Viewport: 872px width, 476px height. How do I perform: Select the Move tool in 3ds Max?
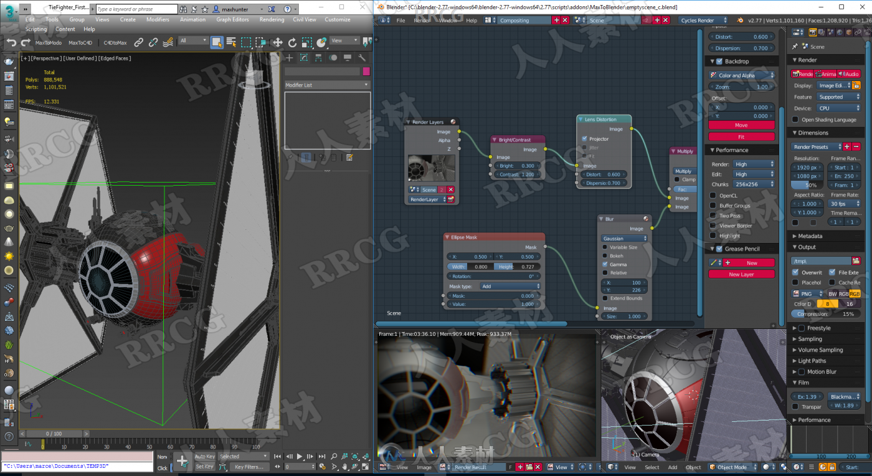[x=278, y=42]
